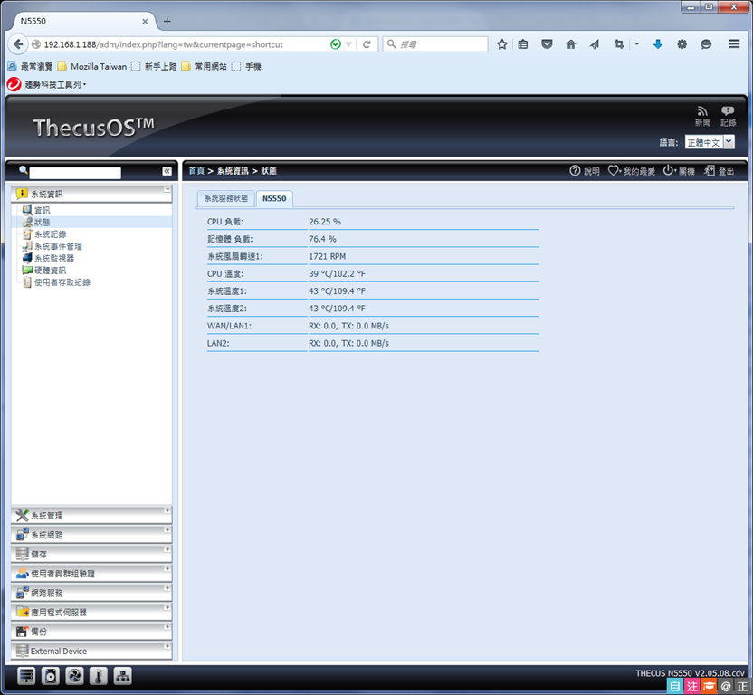Select the N5550 status tab in the content panel
Viewport: 753px width, 695px height.
coord(274,198)
